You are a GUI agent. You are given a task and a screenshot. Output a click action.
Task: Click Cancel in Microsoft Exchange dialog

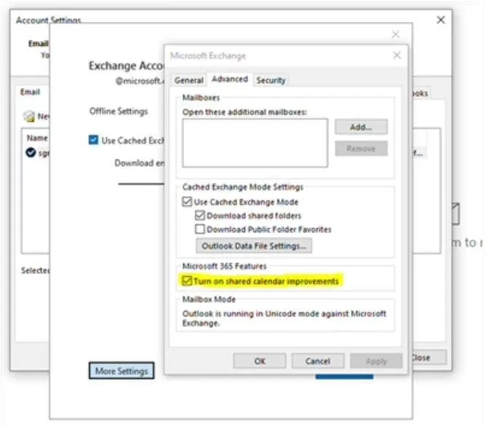pyautogui.click(x=317, y=361)
